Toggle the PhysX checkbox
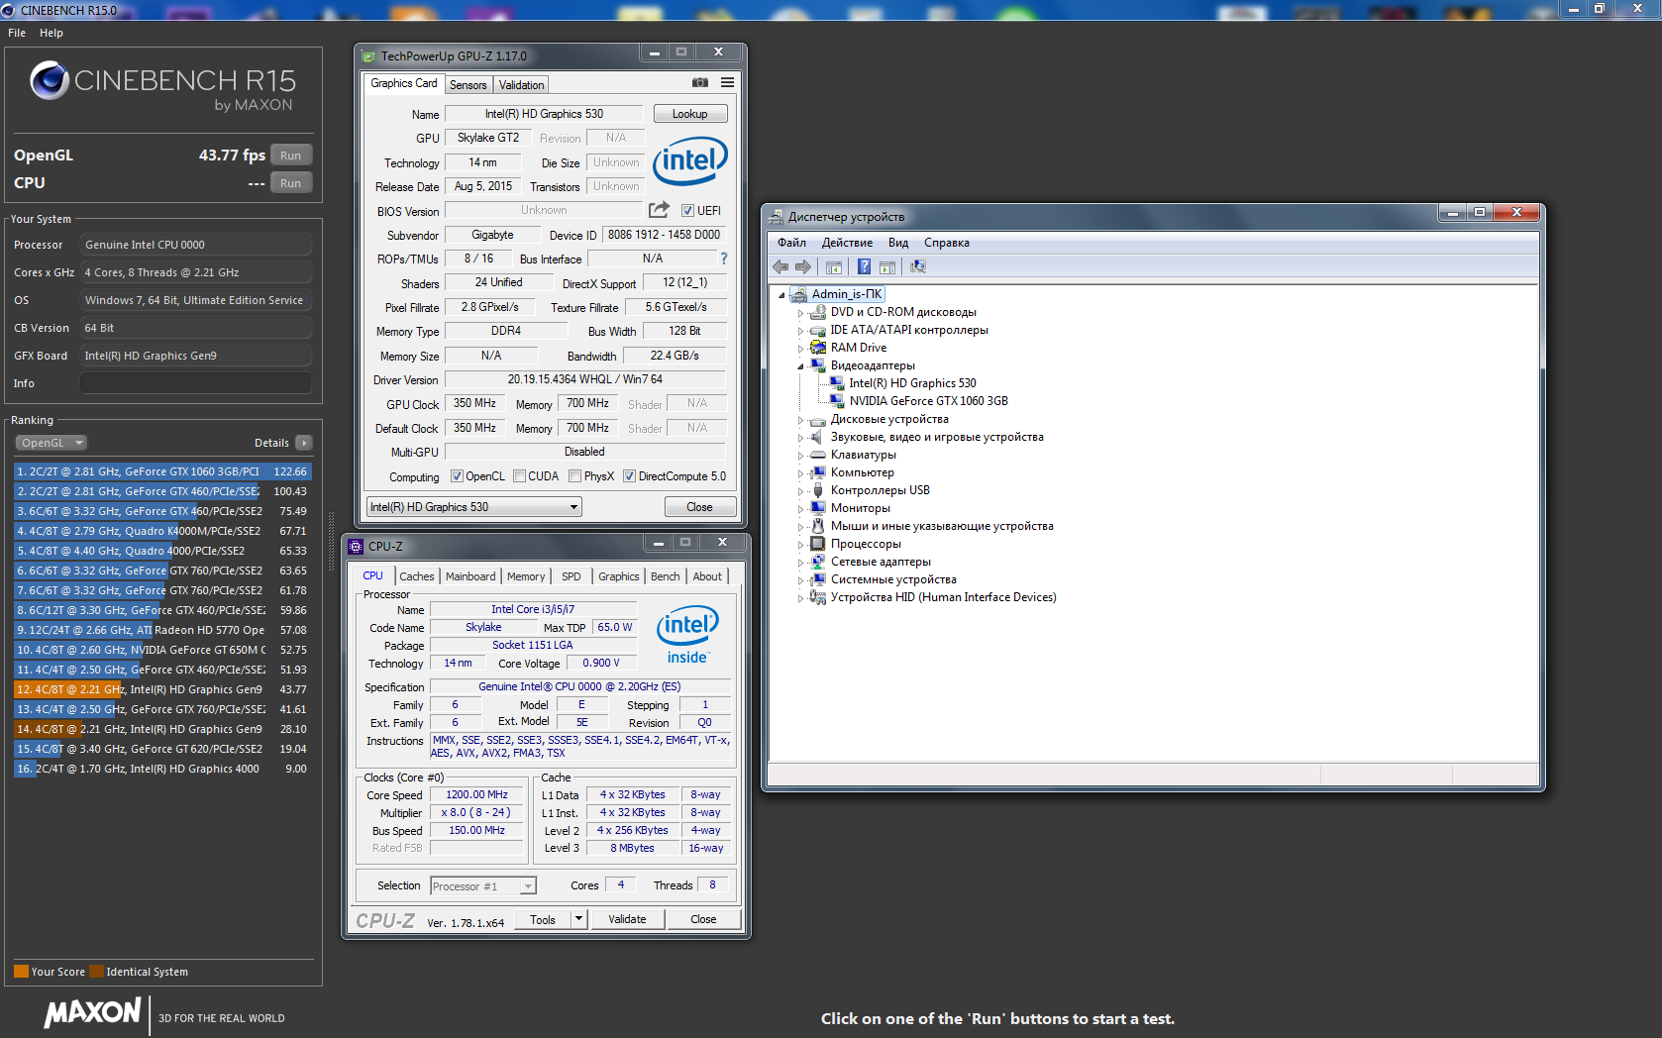Screen dimensions: 1662x1038 click(574, 476)
